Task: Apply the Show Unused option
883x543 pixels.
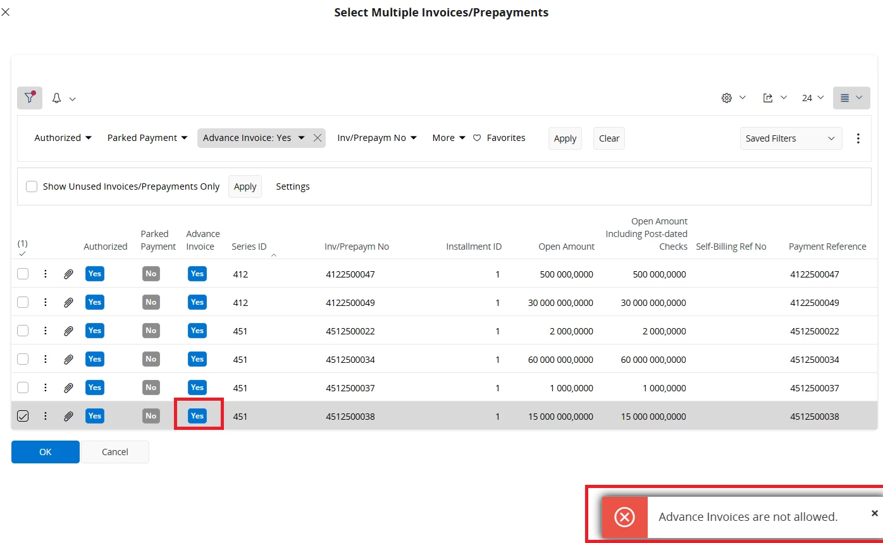Action: [245, 186]
